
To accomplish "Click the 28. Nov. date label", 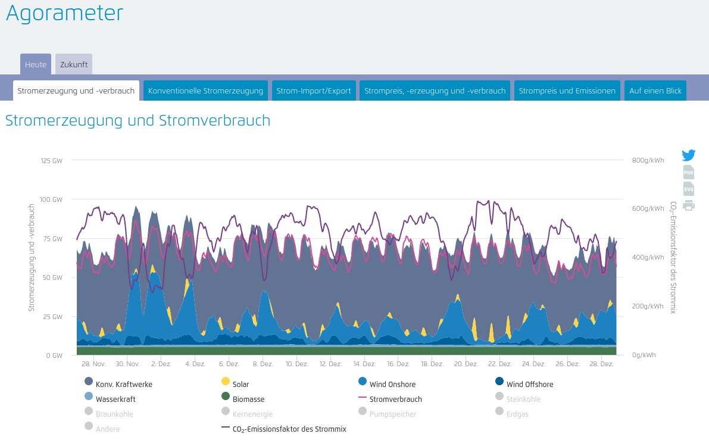I will (x=93, y=363).
